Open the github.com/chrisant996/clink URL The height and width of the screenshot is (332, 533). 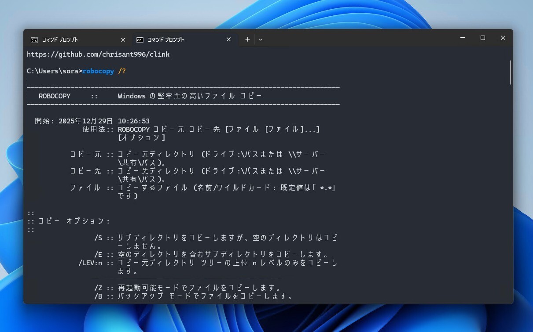[x=98, y=54]
